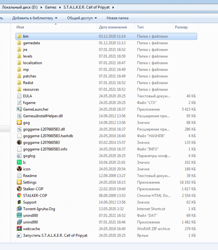Sort by the Размер column header
The height and width of the screenshot is (250, 218).
pyautogui.click(x=185, y=27)
